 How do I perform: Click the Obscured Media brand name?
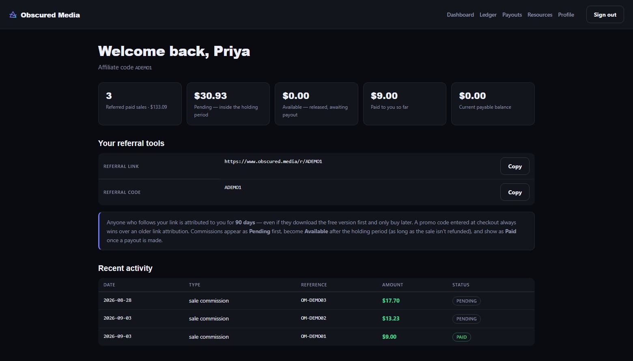[x=50, y=15]
